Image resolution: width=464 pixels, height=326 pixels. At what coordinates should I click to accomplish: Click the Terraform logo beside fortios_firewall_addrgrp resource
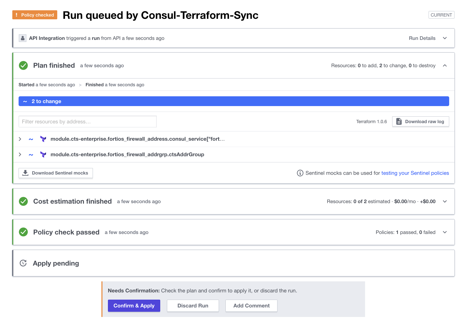pyautogui.click(x=43, y=154)
